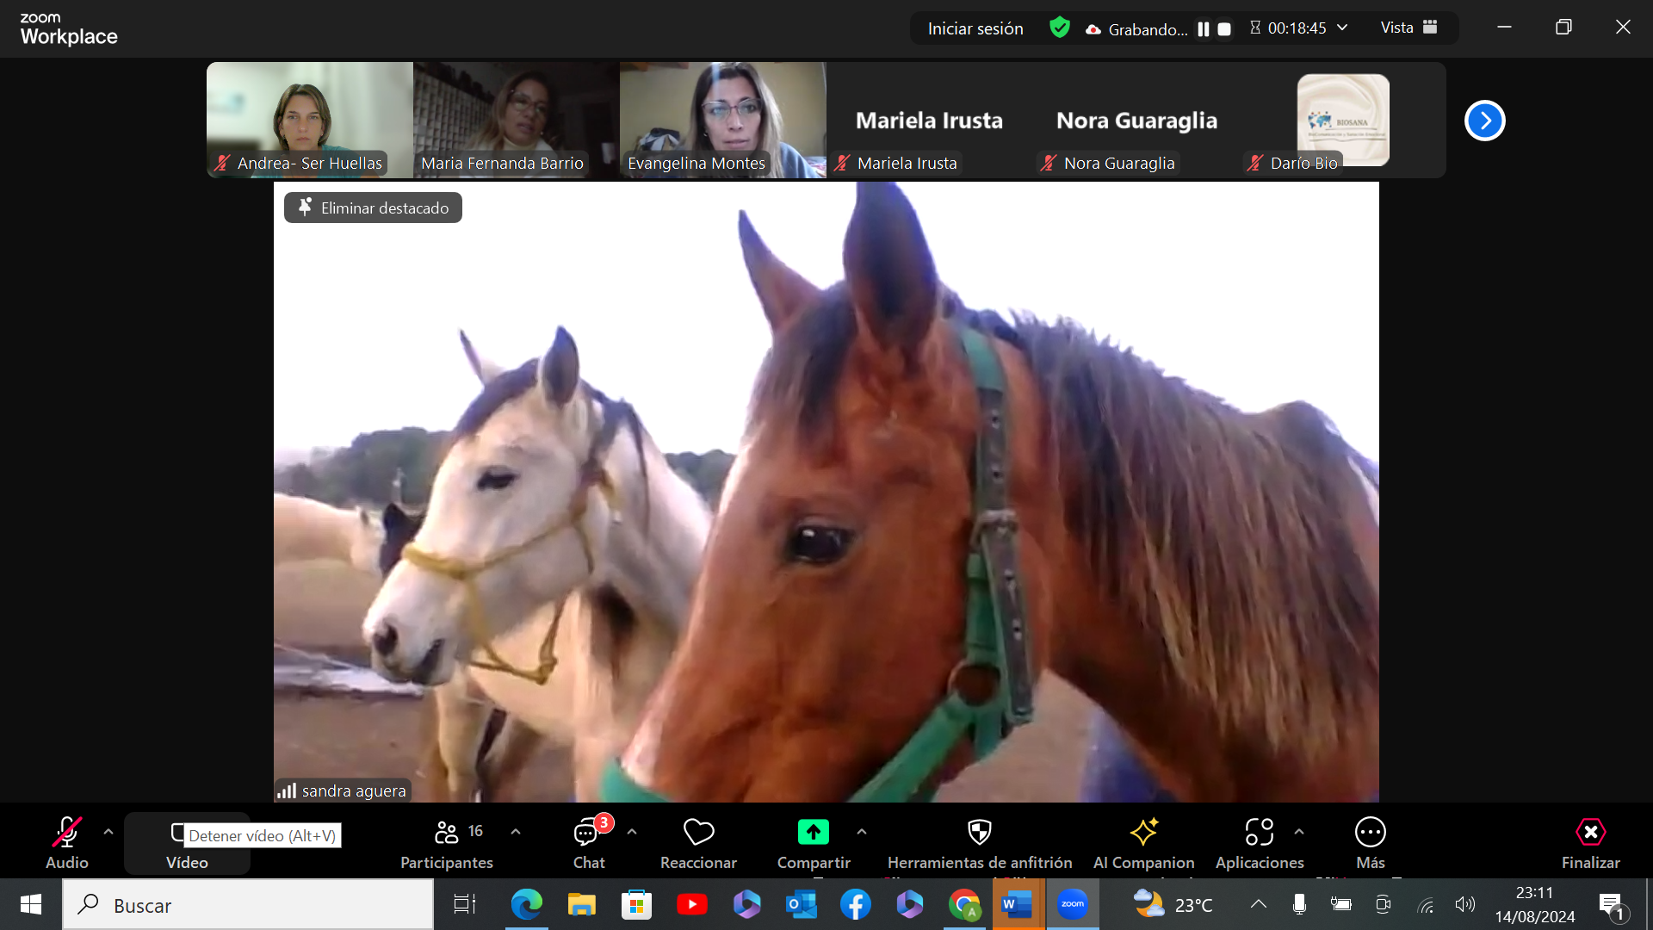This screenshot has width=1653, height=930.
Task: Click the Compartir screen share button
Action: (x=813, y=832)
